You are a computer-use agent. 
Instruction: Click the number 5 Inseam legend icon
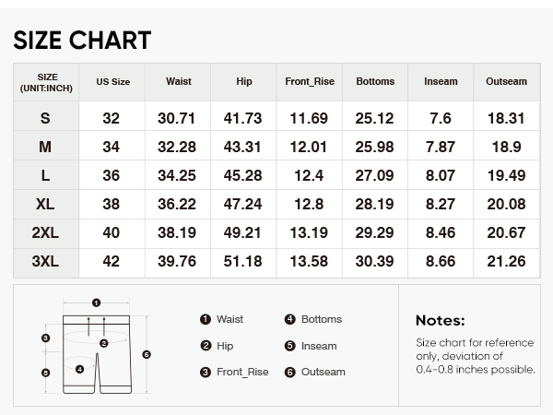point(290,346)
